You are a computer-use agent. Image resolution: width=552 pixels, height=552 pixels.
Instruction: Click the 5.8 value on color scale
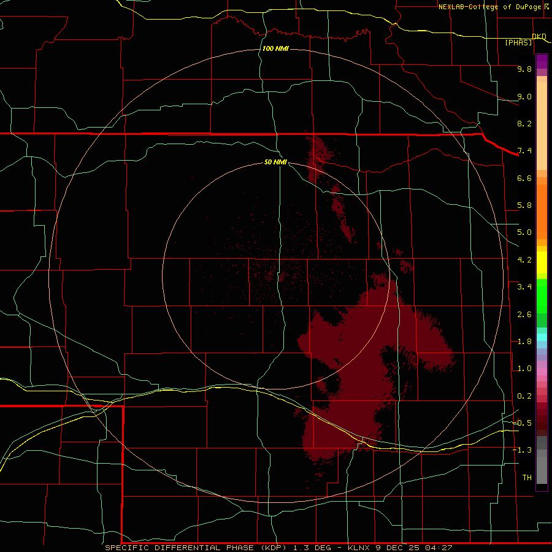click(x=524, y=205)
